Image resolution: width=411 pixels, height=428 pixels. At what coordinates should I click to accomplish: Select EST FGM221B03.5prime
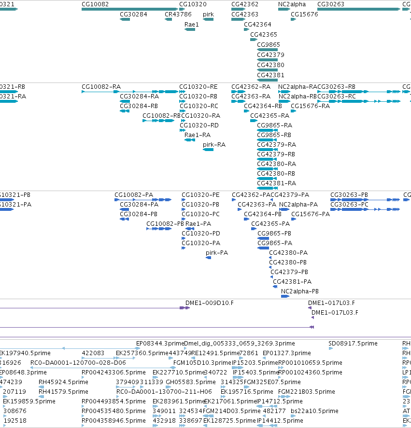click(x=307, y=392)
